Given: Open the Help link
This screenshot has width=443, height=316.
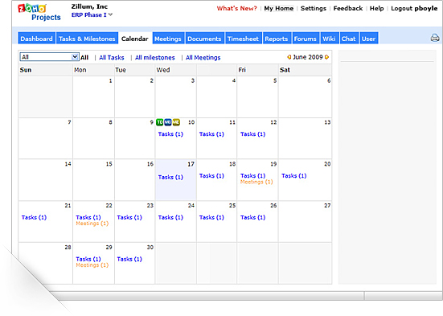Looking at the screenshot, I should 376,9.
